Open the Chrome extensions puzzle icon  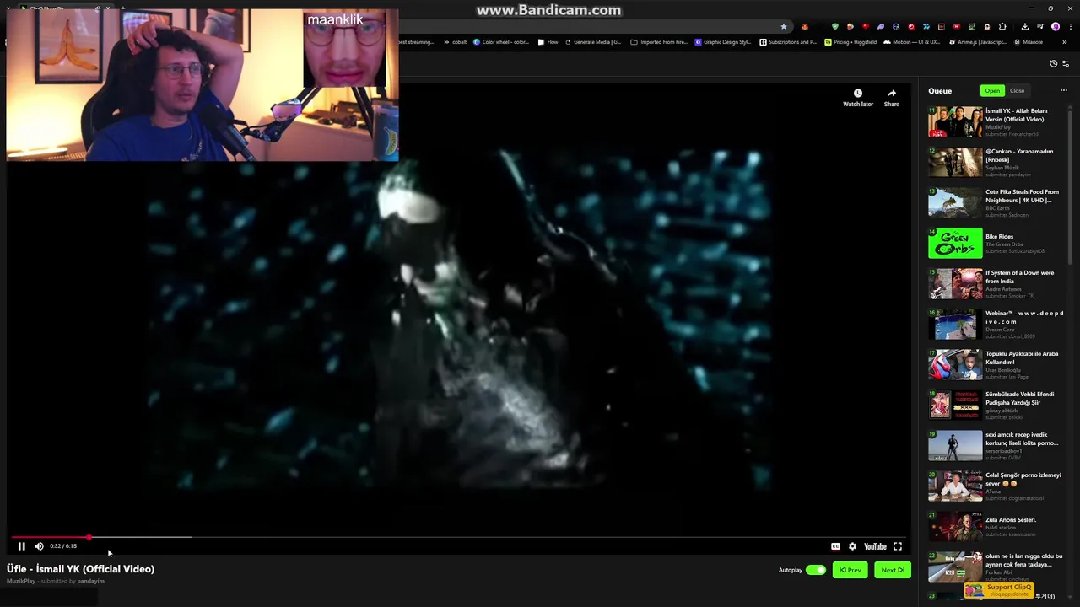point(1002,27)
